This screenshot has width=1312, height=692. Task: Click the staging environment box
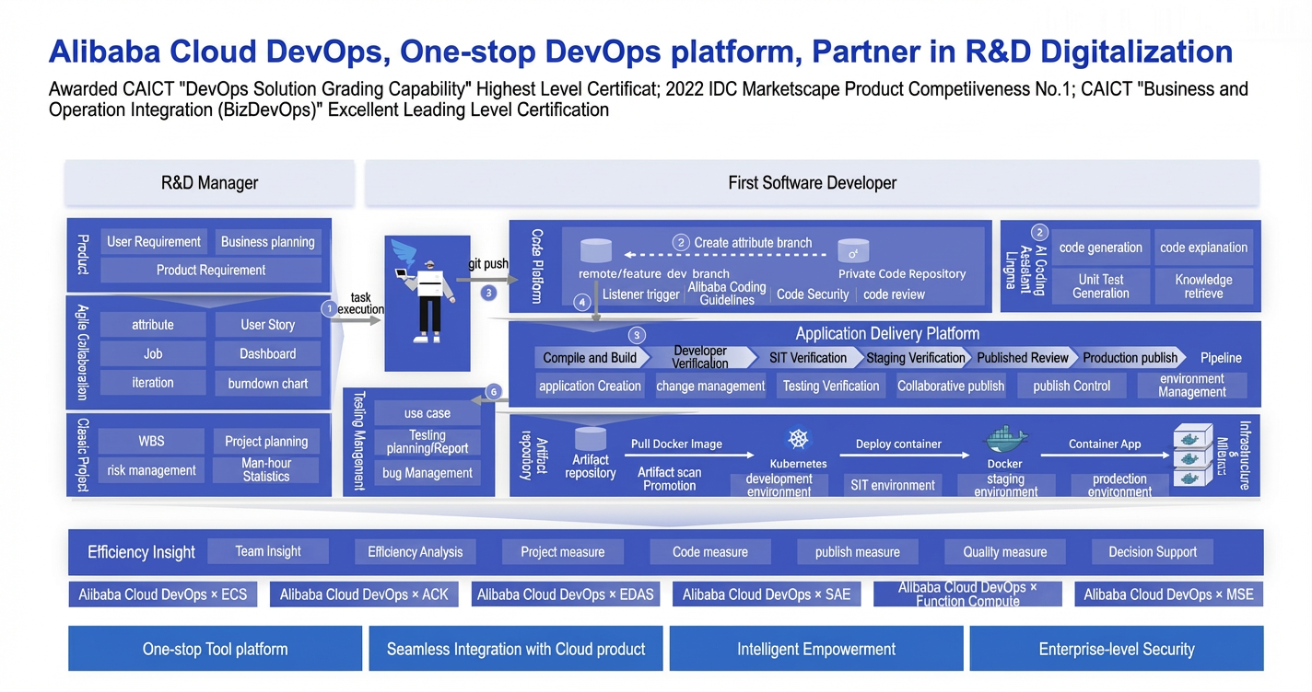click(x=1006, y=485)
